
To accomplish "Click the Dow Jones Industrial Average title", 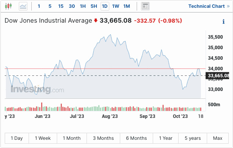I will tap(48, 21).
